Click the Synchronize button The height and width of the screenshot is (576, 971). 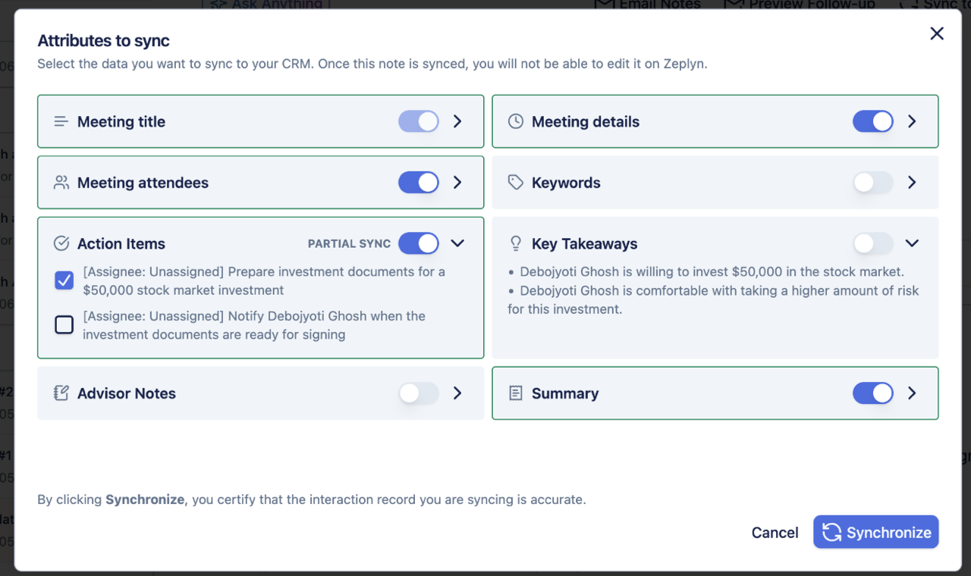point(875,532)
